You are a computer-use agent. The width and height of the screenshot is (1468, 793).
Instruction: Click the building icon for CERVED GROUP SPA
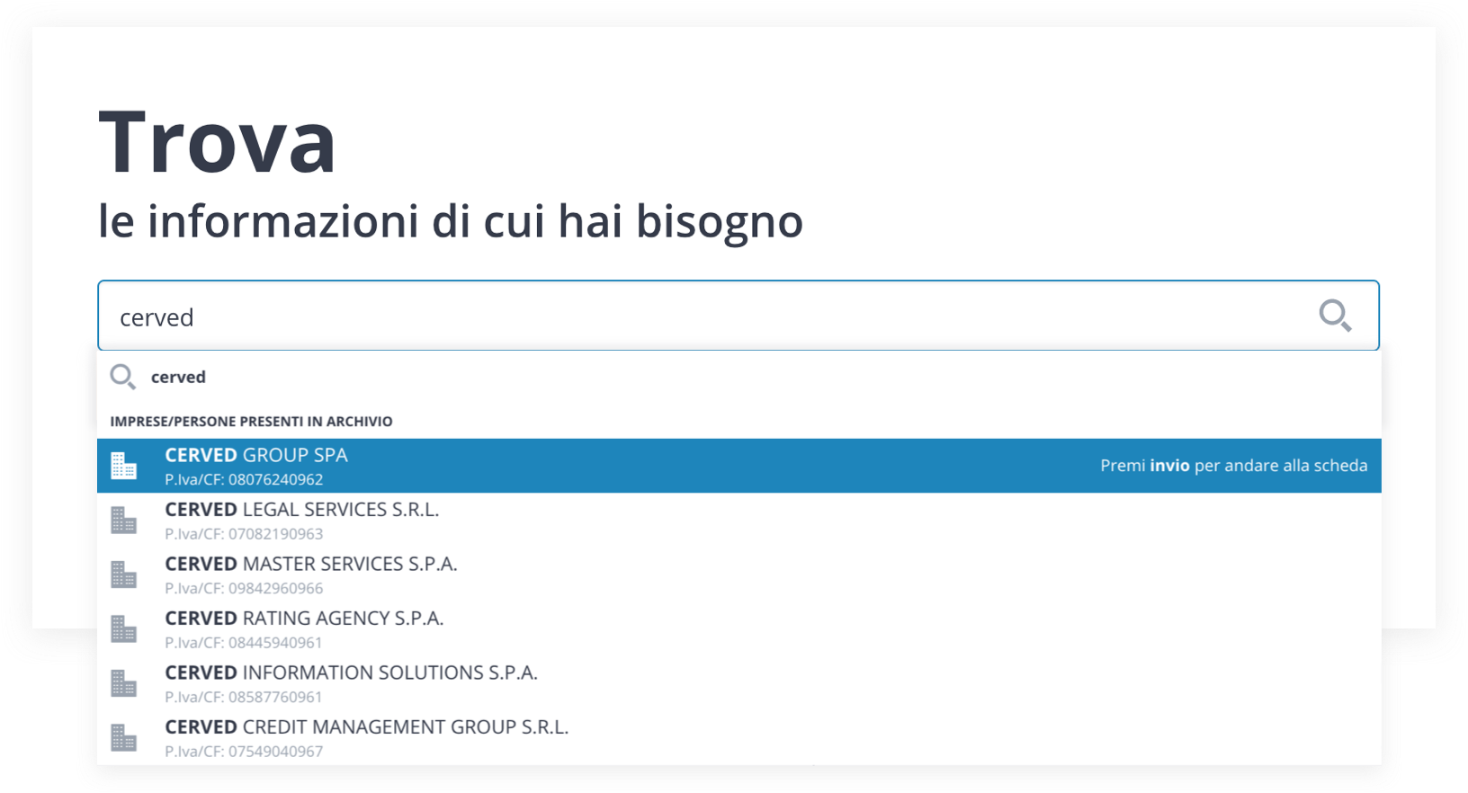point(124,466)
